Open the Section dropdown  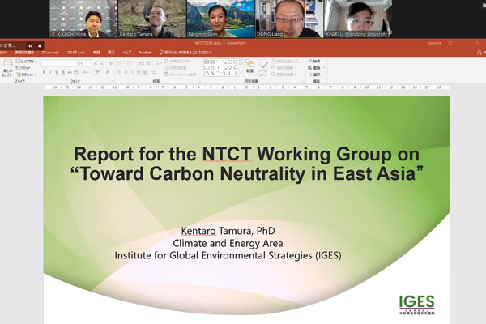click(27, 75)
